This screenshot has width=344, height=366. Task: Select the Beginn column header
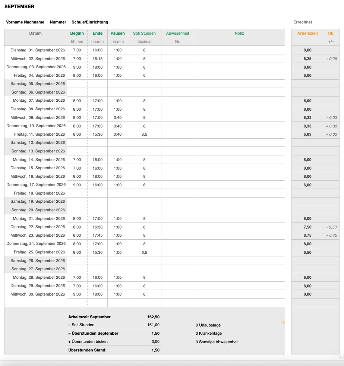tap(77, 33)
